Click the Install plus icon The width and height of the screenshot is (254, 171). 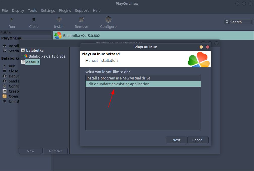59,19
